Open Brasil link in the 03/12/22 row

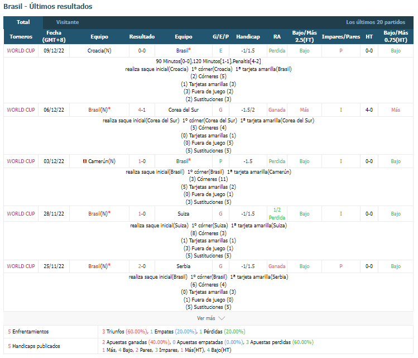tap(182, 161)
